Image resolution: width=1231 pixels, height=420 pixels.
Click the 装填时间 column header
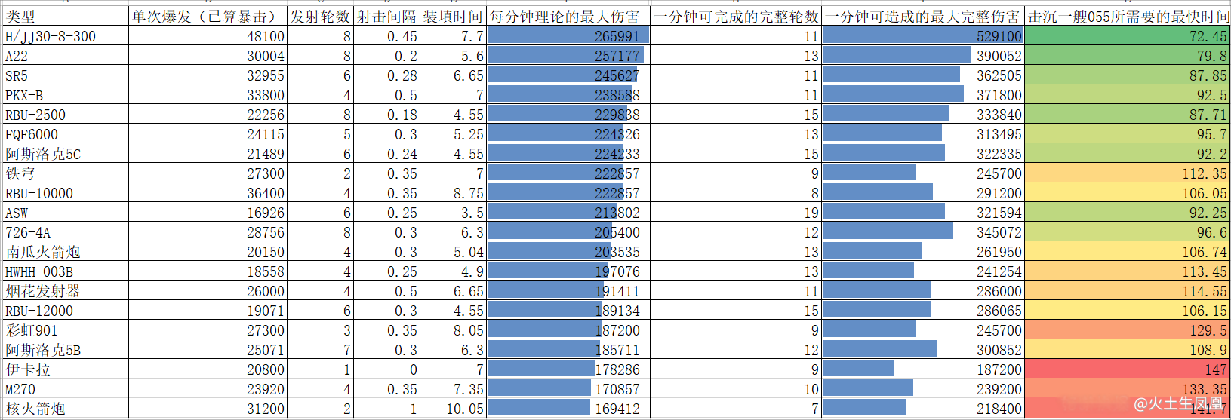coord(452,17)
